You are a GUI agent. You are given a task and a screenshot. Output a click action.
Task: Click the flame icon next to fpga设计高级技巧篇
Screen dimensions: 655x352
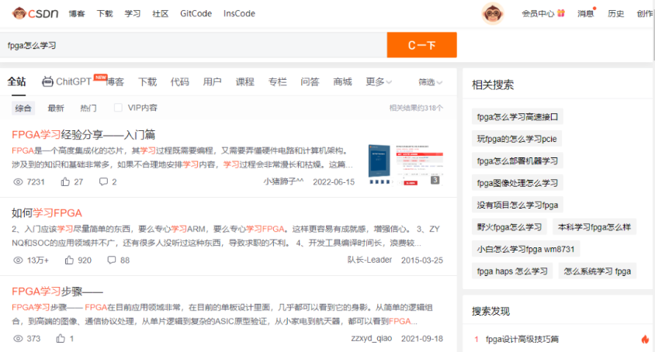(x=645, y=339)
